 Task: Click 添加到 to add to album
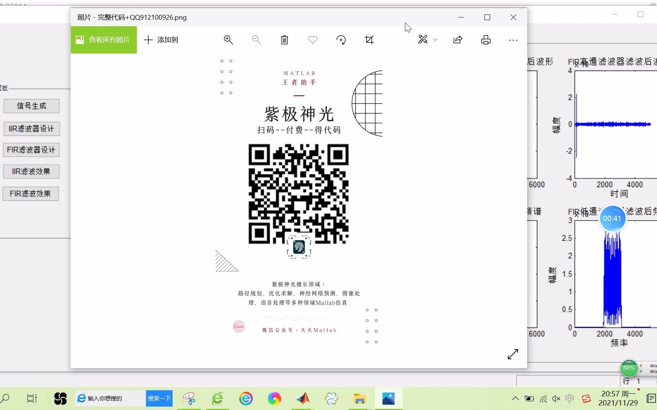coord(161,40)
